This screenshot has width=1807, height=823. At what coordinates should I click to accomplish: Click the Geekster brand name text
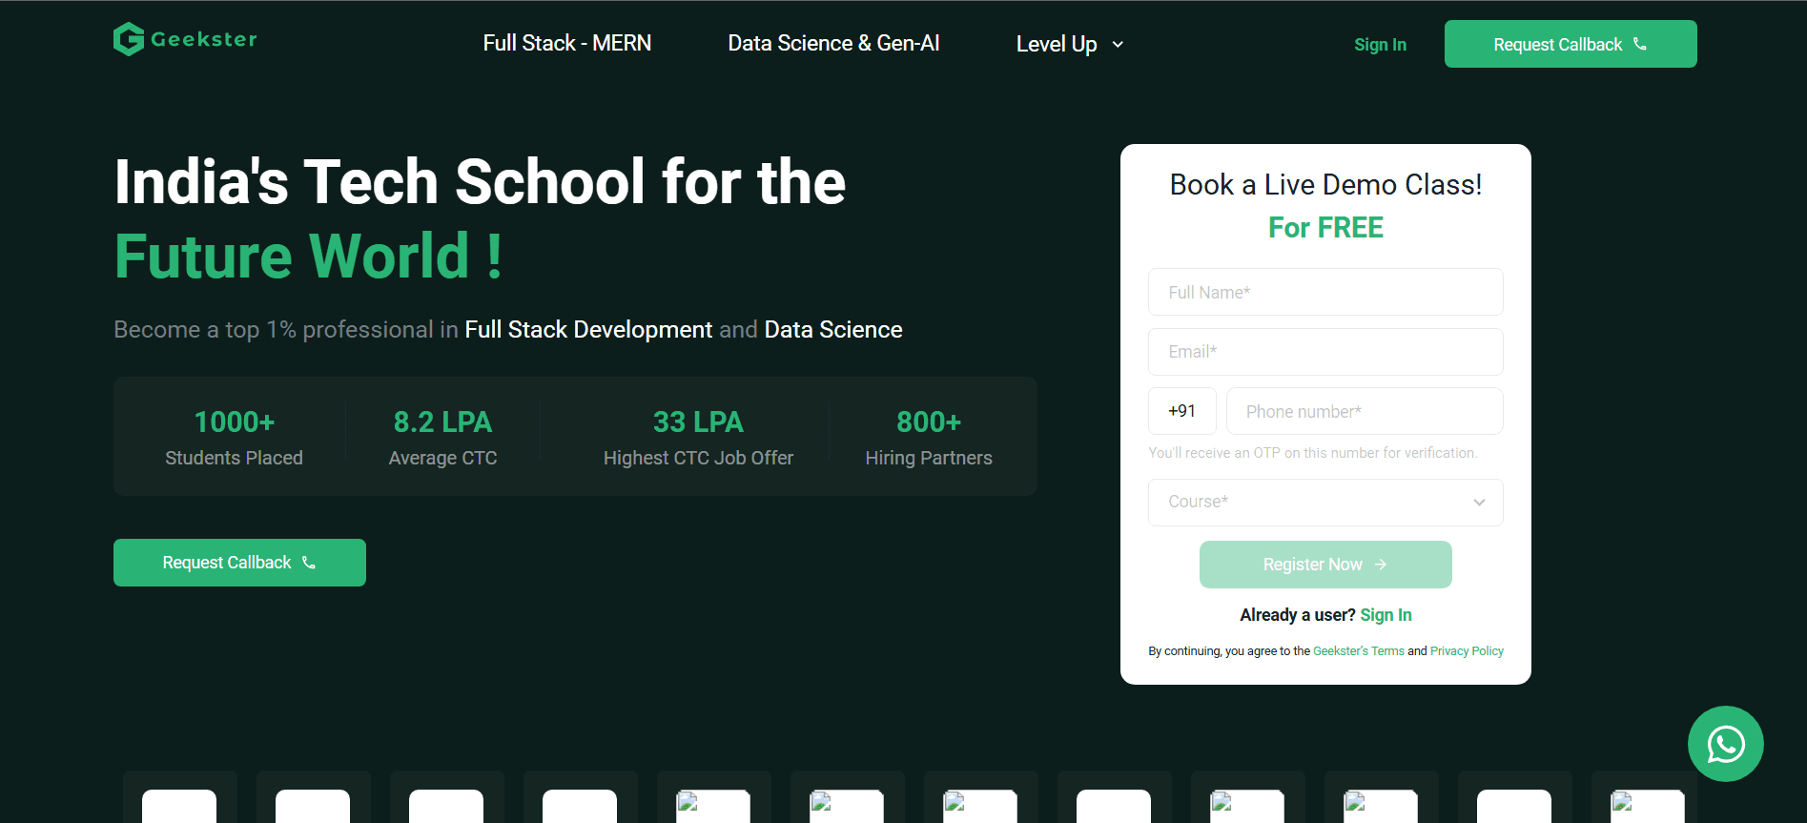coord(204,40)
